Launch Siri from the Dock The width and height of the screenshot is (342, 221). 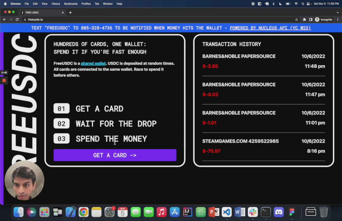click(x=31, y=212)
